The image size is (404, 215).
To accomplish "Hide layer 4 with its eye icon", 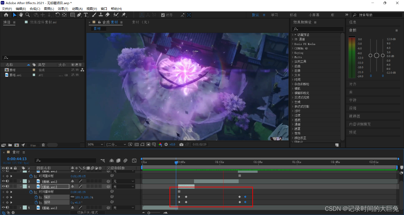I will 4,186.
